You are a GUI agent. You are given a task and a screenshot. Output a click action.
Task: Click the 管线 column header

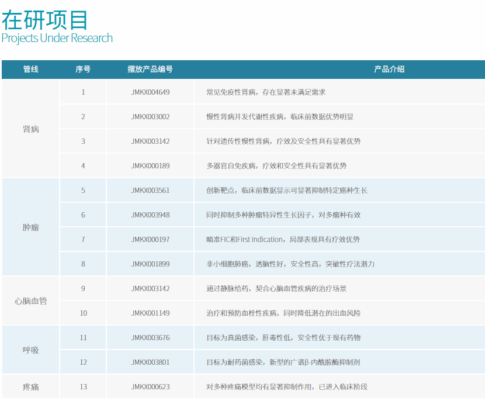pos(30,69)
